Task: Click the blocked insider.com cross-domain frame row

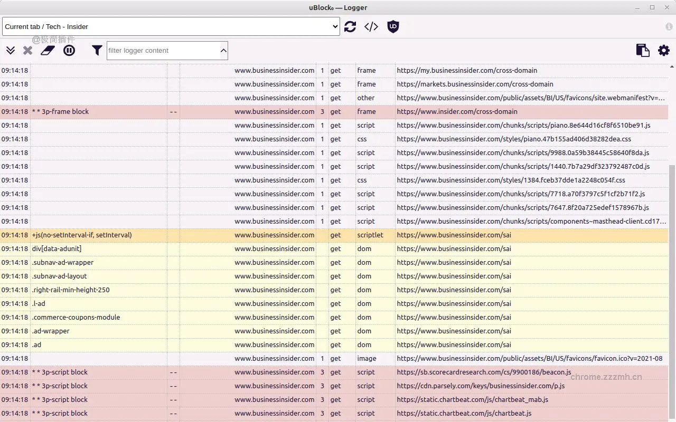Action: [x=338, y=111]
